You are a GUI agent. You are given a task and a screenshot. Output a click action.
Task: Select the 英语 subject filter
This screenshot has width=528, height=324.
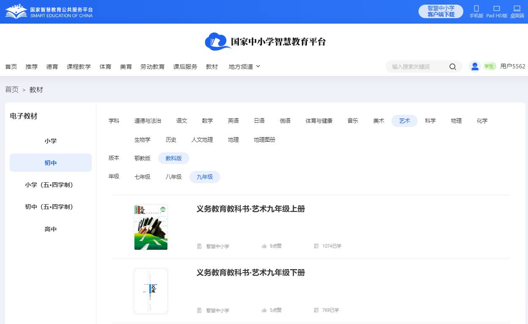tap(233, 121)
